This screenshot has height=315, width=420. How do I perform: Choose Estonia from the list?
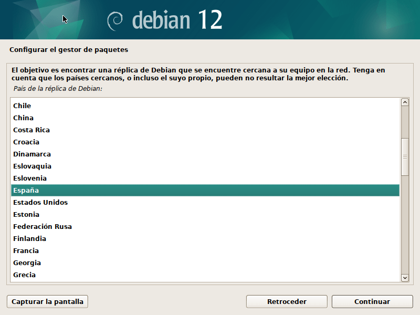pyautogui.click(x=205, y=214)
